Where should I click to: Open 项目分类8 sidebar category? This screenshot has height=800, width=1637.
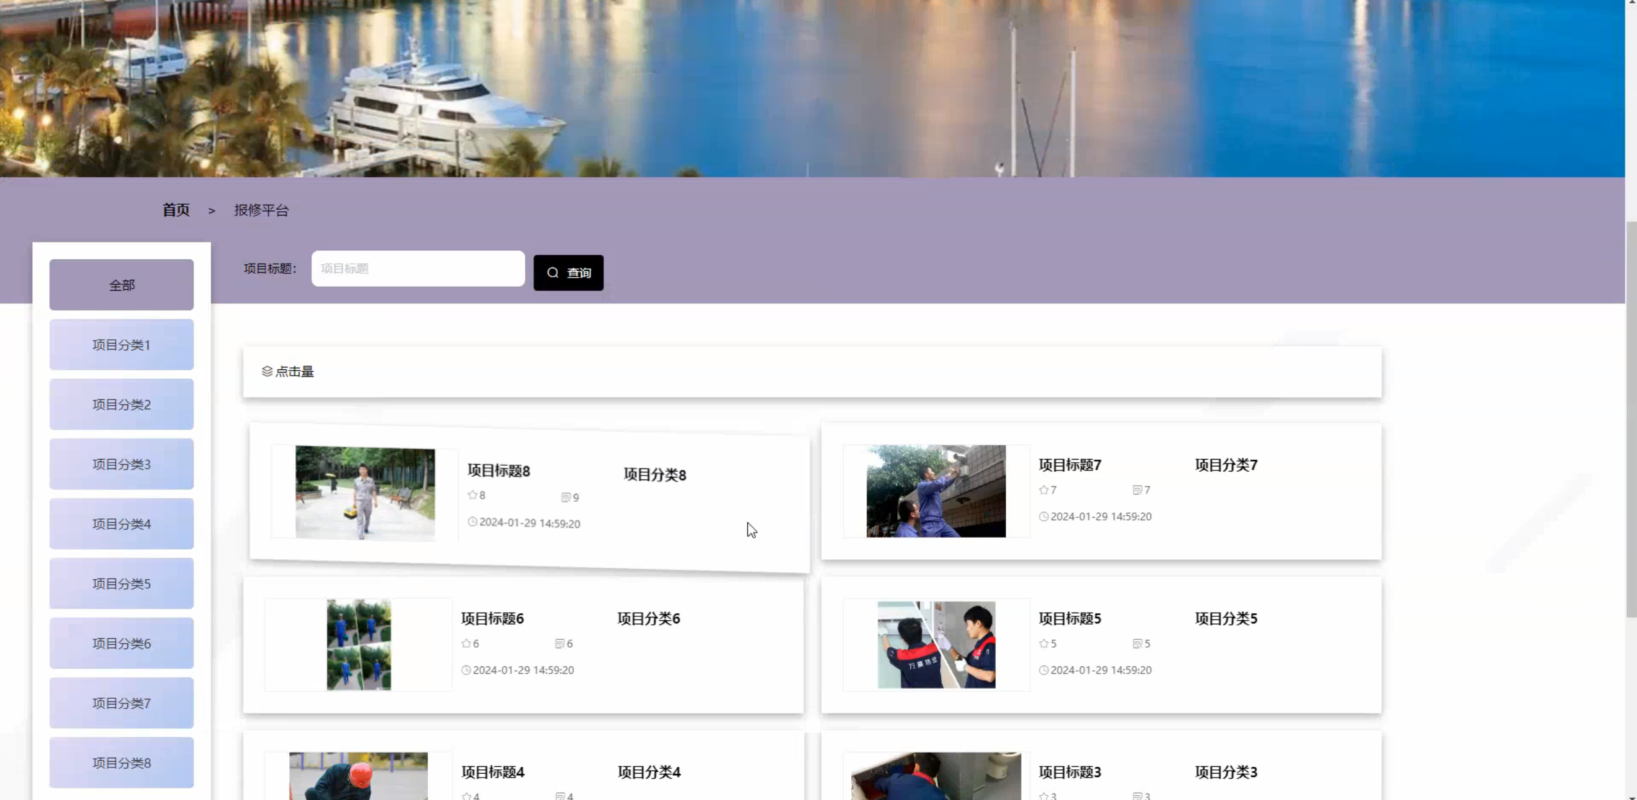click(122, 762)
